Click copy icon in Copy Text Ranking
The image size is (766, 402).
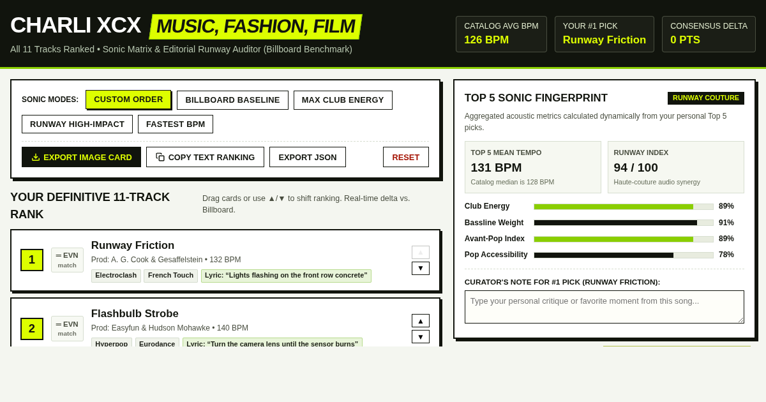[160, 157]
